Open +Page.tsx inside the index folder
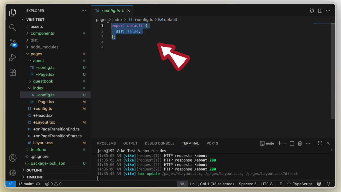341x192 pixels. coord(45,102)
